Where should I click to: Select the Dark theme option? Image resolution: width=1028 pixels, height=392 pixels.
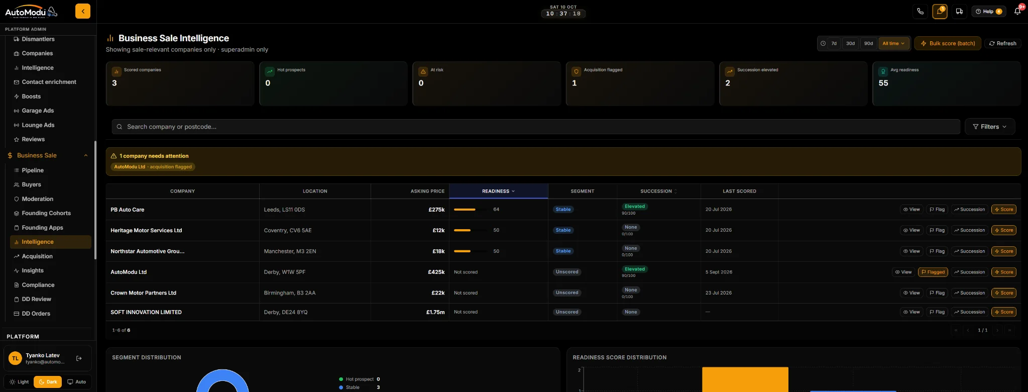pyautogui.click(x=48, y=382)
